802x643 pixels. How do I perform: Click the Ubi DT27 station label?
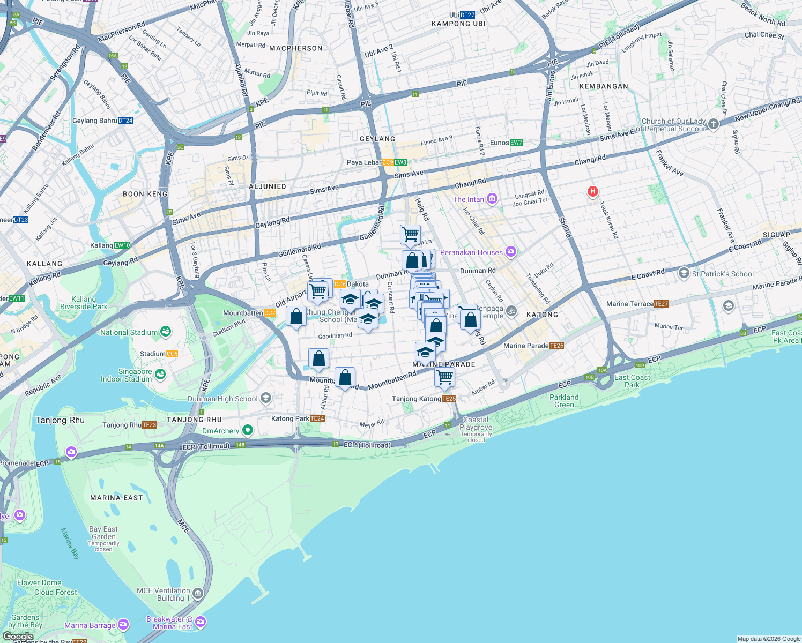click(x=462, y=15)
